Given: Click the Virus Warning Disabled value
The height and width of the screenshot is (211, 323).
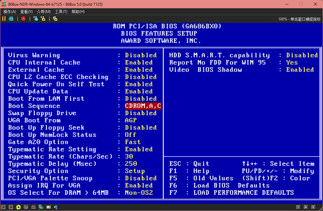Looking at the screenshot, I should coord(141,55).
